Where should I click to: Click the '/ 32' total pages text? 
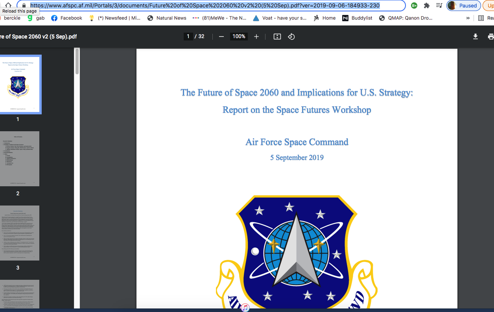coord(200,37)
